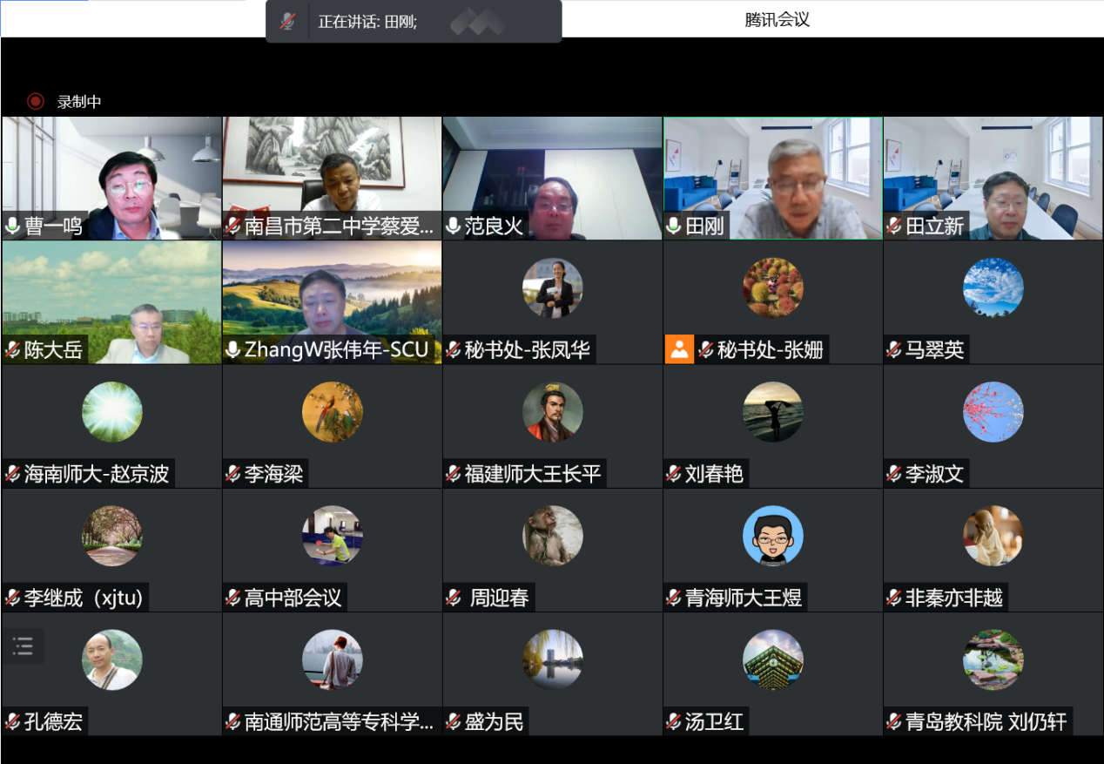Click the muted mic icon beside 田立新
The width and height of the screenshot is (1104, 764).
pyautogui.click(x=894, y=226)
